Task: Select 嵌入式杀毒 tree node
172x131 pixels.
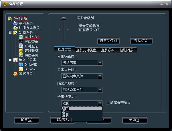Action: (x=27, y=60)
